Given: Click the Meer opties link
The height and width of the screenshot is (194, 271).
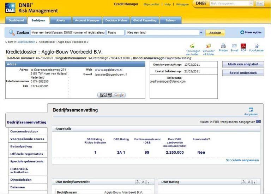Looking at the screenshot, I should pyautogui.click(x=253, y=32).
